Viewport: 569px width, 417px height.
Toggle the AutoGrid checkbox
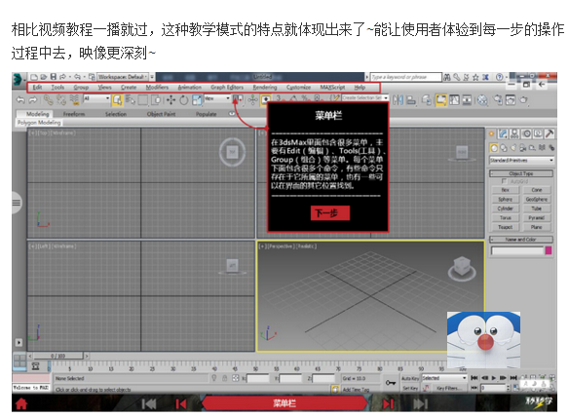pyautogui.click(x=504, y=181)
